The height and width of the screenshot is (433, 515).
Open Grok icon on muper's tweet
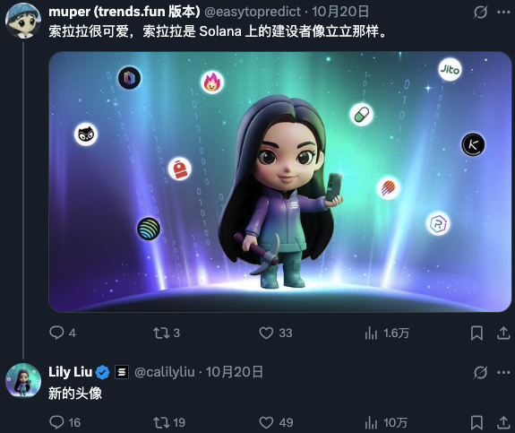pos(480,13)
